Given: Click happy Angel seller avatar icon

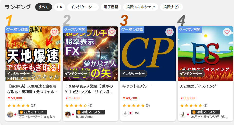Looking at the screenshot, I should [68, 114].
